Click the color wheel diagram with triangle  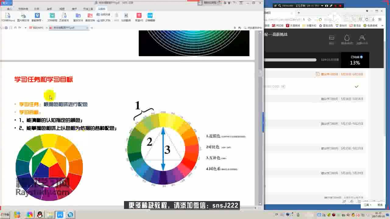coord(163,148)
